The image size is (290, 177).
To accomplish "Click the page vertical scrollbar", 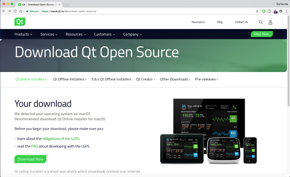I will pyautogui.click(x=288, y=61).
